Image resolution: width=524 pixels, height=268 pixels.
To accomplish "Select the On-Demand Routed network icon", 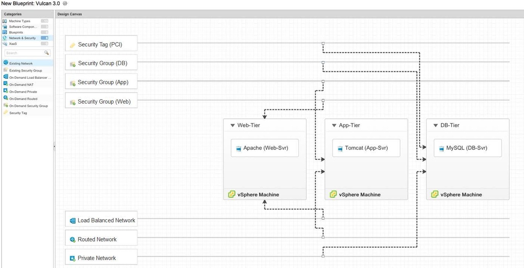I will tap(5, 99).
